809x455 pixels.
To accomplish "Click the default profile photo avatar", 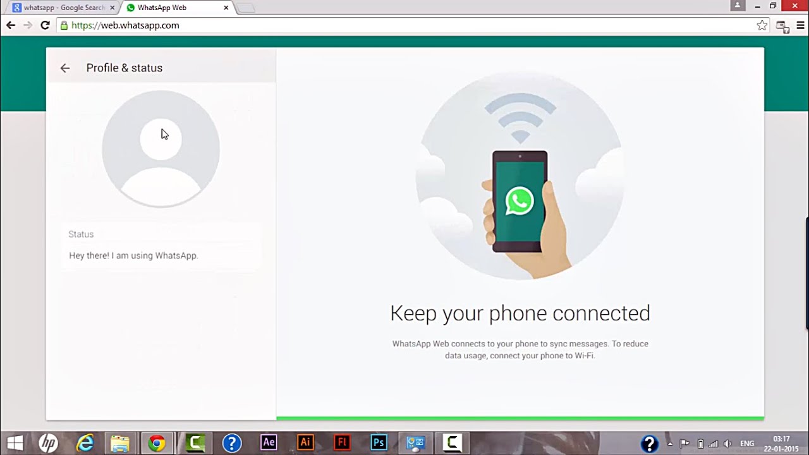I will (161, 149).
